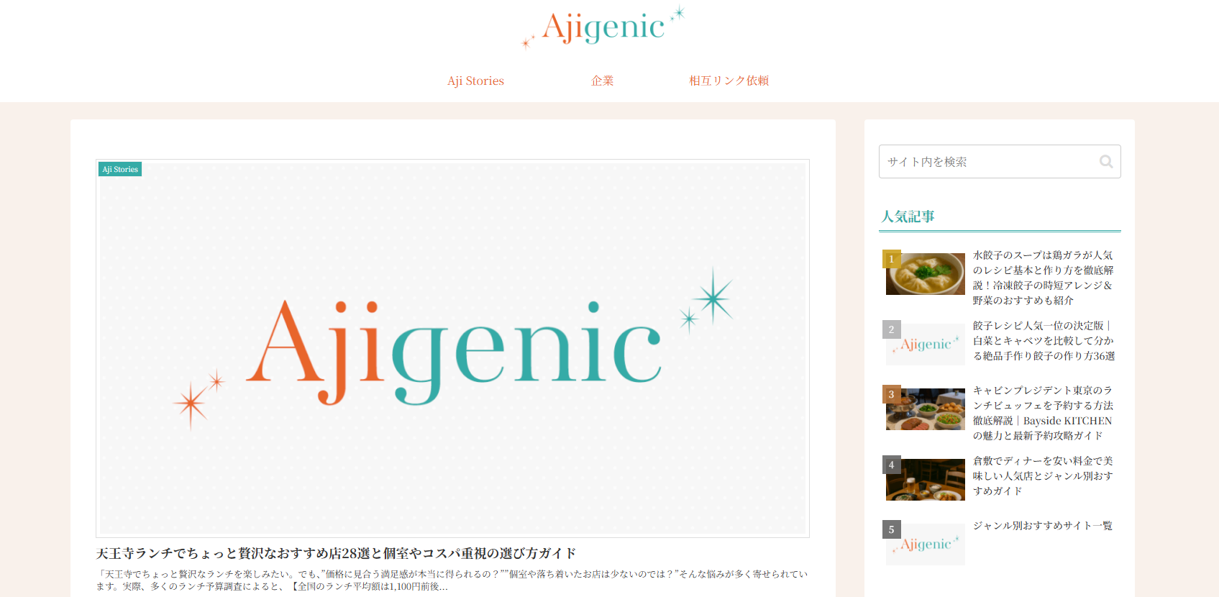Open the 餃子レシピ人気一位 article link
The height and width of the screenshot is (597, 1219).
(1044, 341)
